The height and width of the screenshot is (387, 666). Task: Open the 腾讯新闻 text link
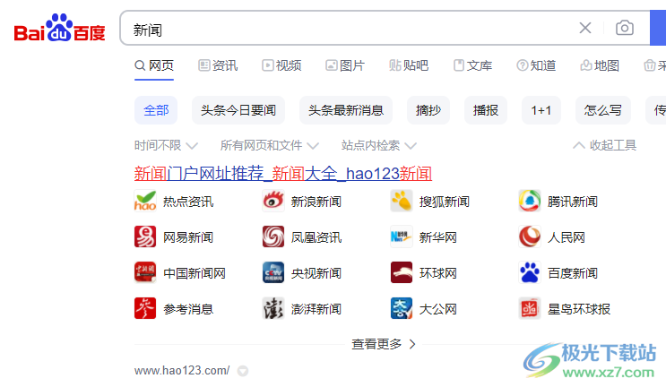573,202
